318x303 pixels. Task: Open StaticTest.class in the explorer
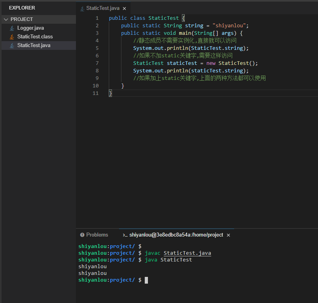tap(35, 37)
